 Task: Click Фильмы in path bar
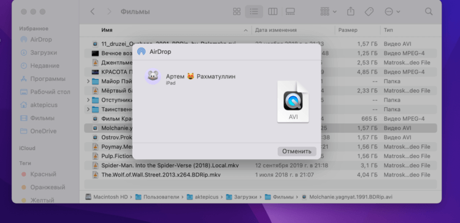pos(280,197)
